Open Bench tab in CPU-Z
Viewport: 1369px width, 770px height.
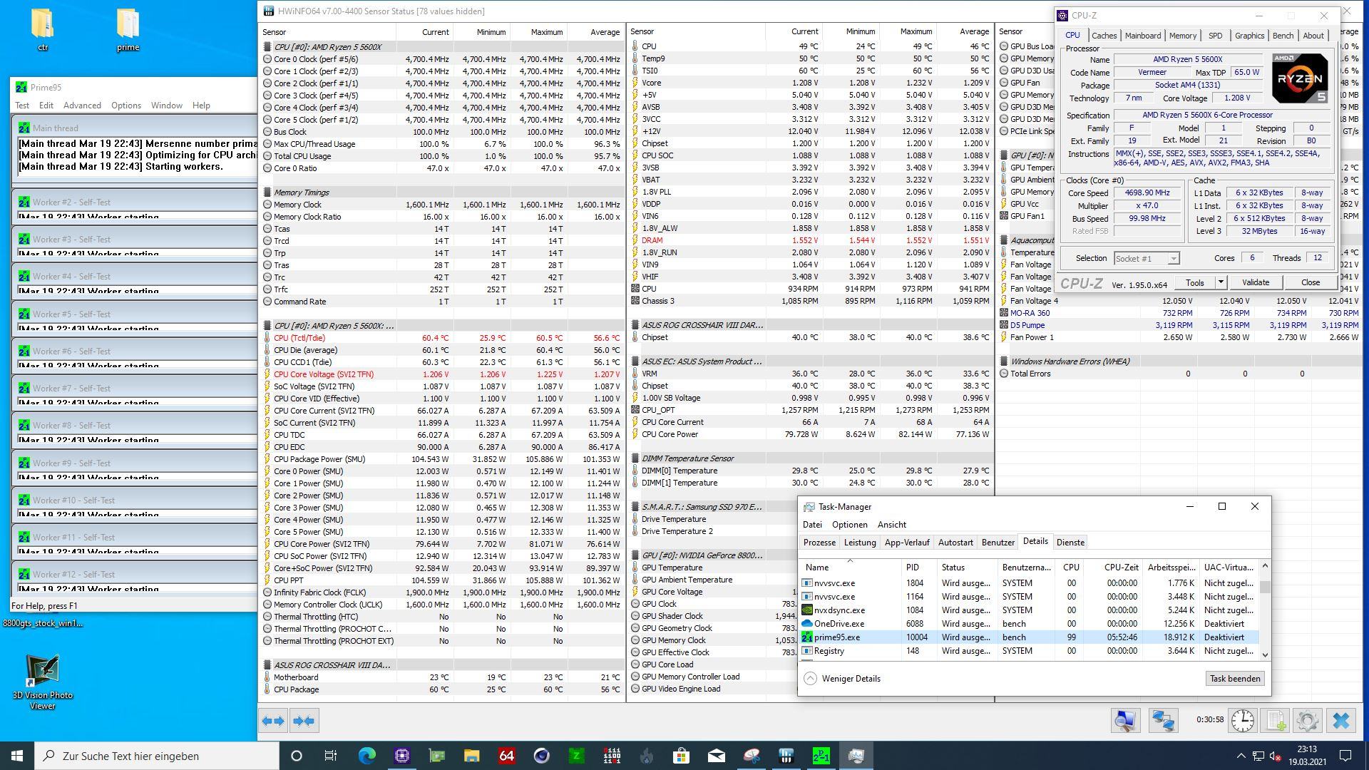coord(1283,36)
